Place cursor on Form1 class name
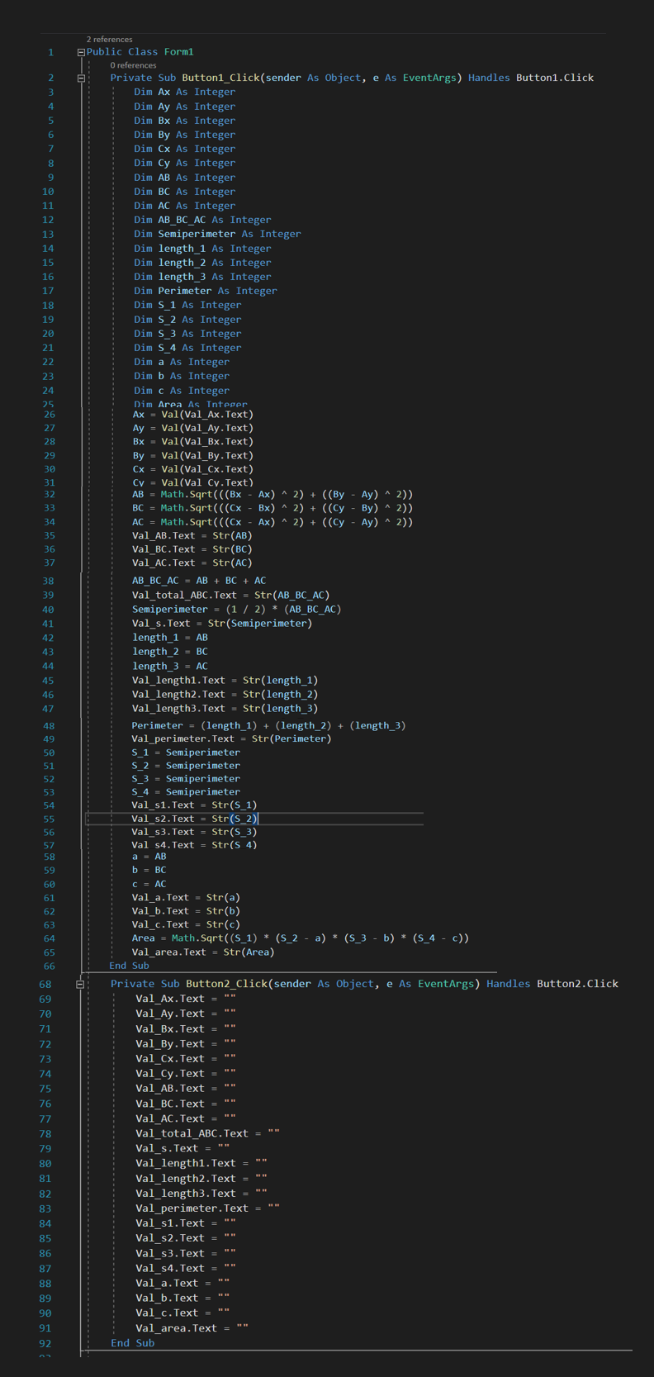The height and width of the screenshot is (1377, 654). coord(178,52)
